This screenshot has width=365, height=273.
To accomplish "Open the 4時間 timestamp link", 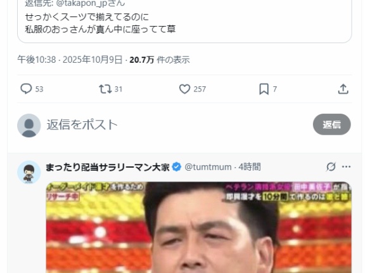I will pos(250,167).
